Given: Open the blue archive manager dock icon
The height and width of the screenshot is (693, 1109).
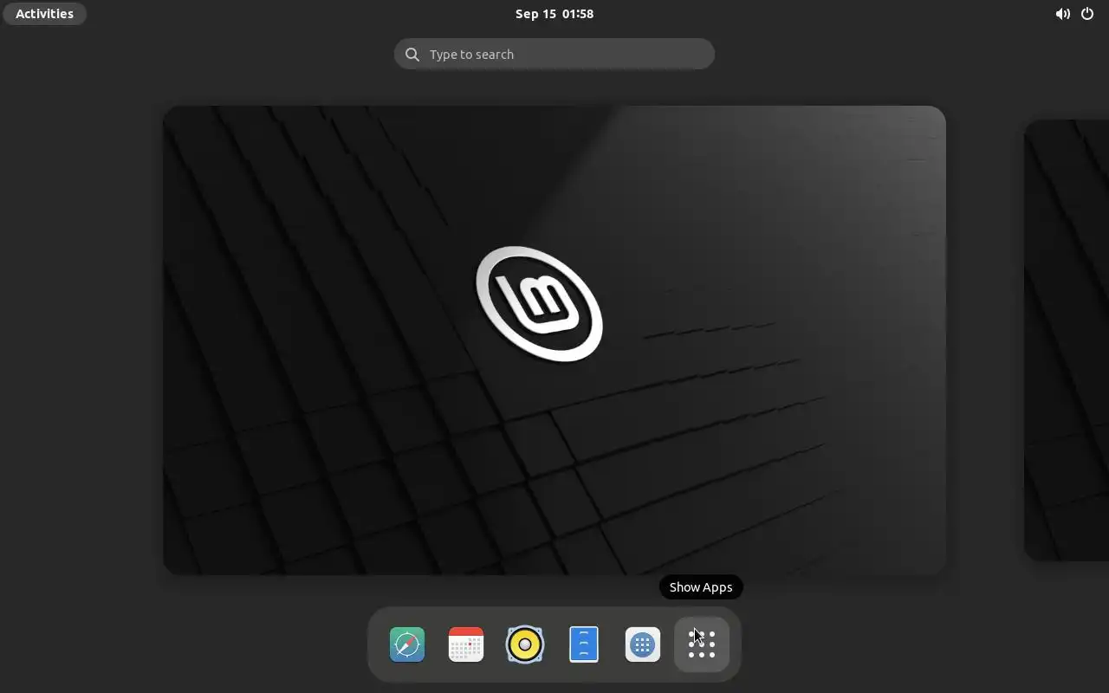Looking at the screenshot, I should click(x=584, y=644).
